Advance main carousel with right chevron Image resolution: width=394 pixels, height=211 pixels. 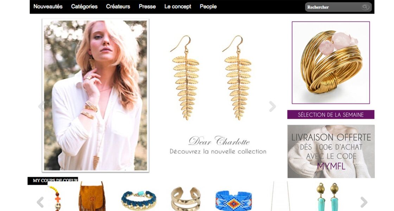(x=272, y=106)
